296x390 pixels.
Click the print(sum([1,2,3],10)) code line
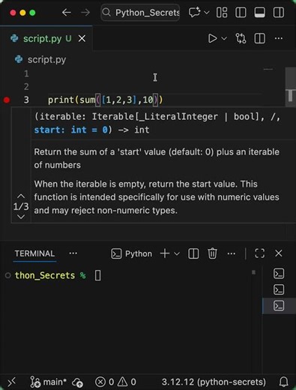105,100
